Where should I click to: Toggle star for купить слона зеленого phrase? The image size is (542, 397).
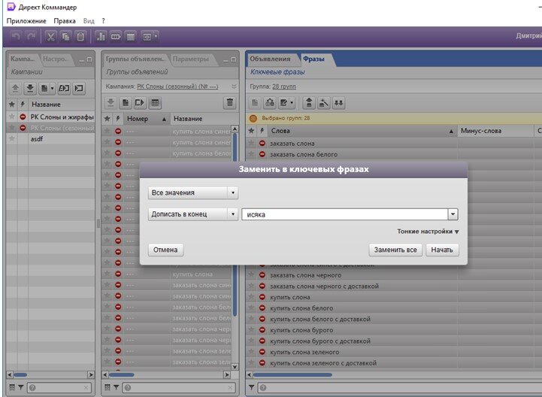(252, 352)
